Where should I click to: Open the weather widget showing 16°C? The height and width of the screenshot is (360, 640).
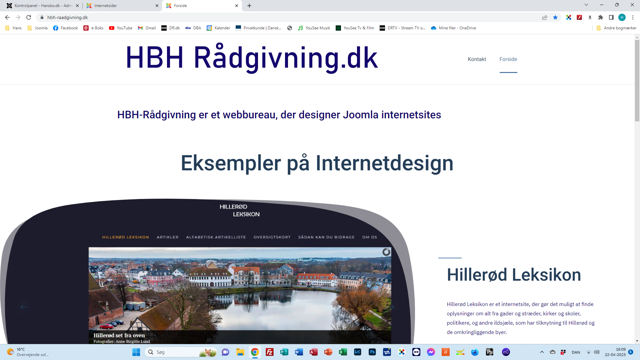[28, 352]
